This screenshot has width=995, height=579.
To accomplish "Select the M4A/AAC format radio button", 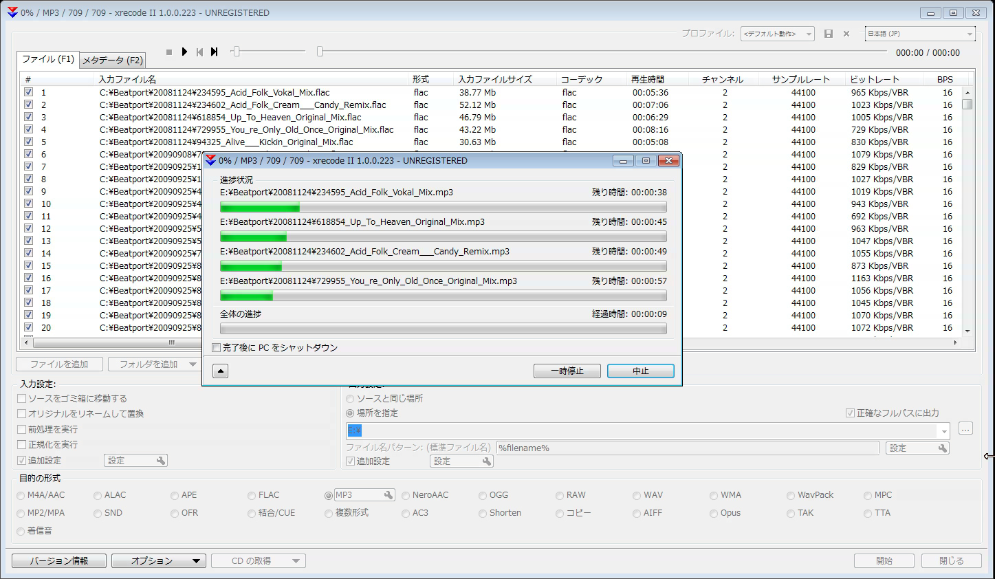I will pyautogui.click(x=21, y=495).
